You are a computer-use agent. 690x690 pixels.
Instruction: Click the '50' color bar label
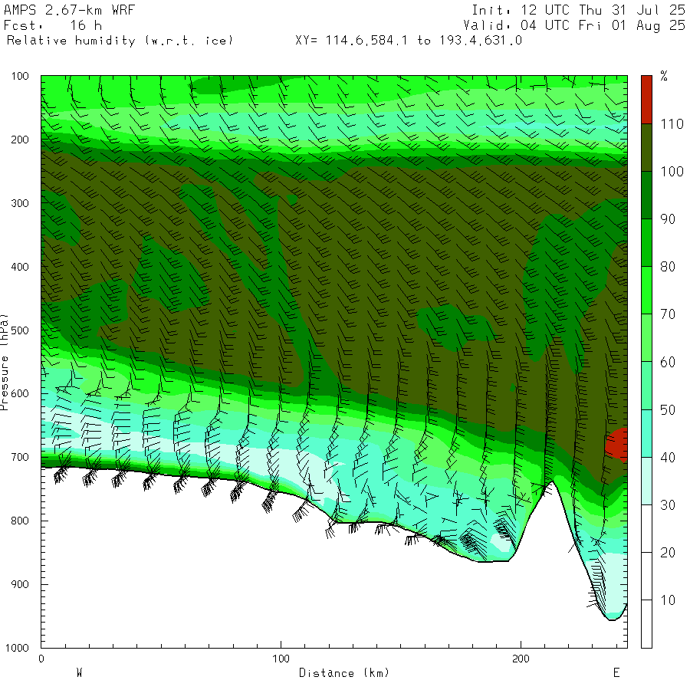[x=668, y=410]
